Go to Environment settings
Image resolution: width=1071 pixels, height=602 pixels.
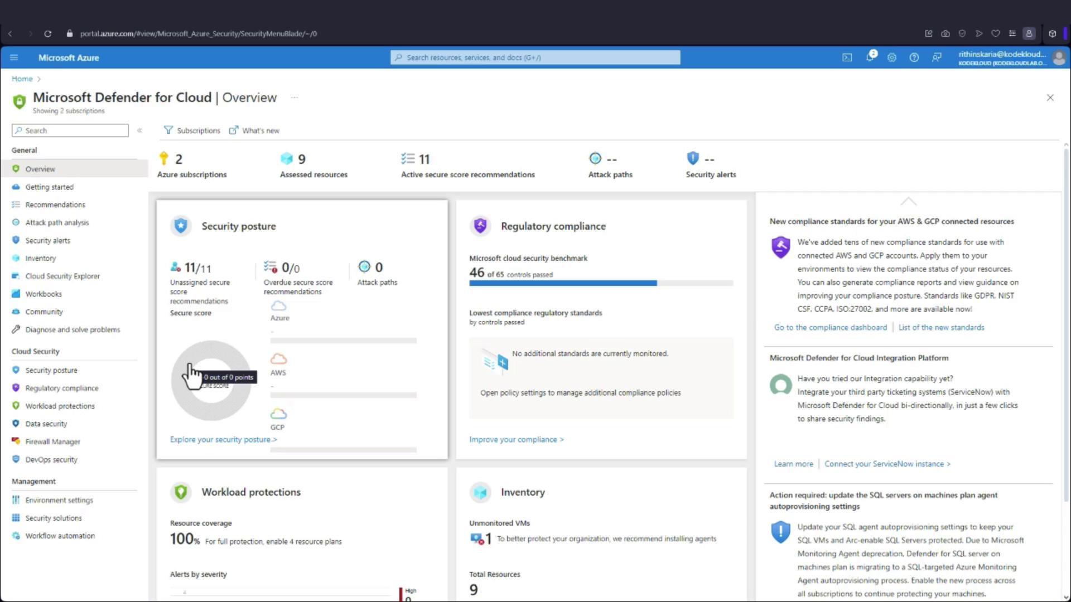[x=59, y=500]
